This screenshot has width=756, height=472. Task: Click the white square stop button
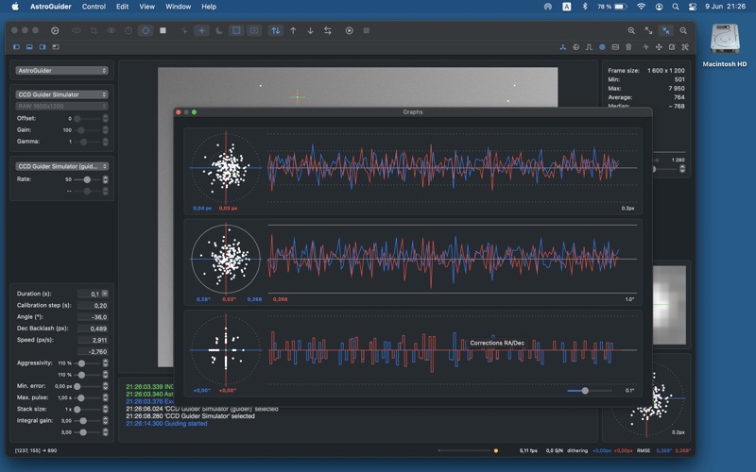pos(163,30)
